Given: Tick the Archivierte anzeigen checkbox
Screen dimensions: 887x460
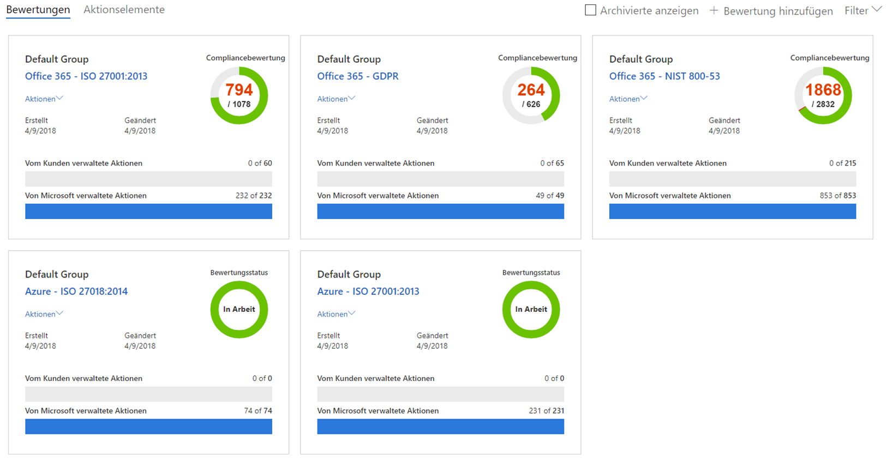Looking at the screenshot, I should click(590, 10).
